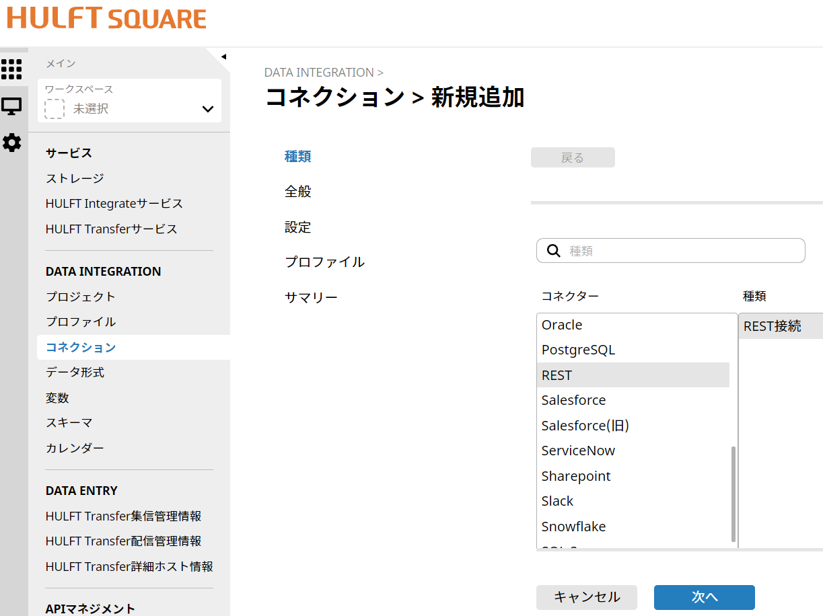
Task: Open HULFT Transfer詳細ホスト情報
Action: (129, 567)
